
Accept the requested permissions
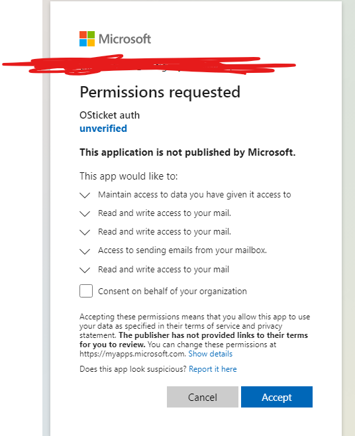click(277, 397)
